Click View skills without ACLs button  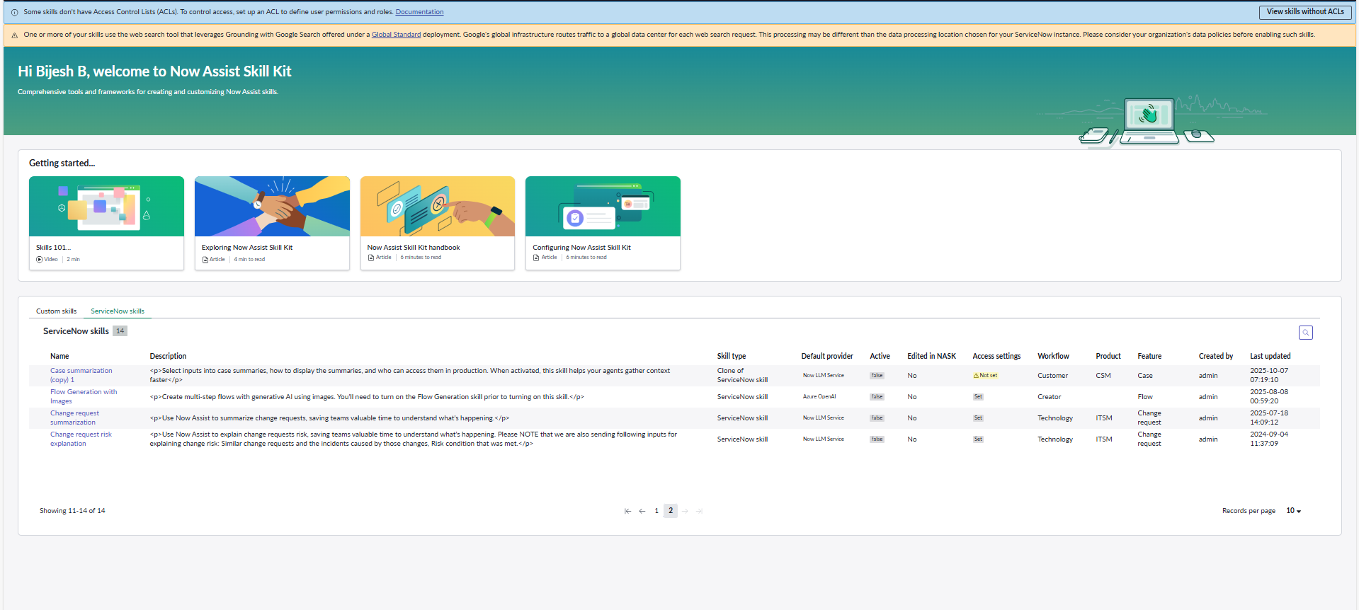[x=1305, y=12]
